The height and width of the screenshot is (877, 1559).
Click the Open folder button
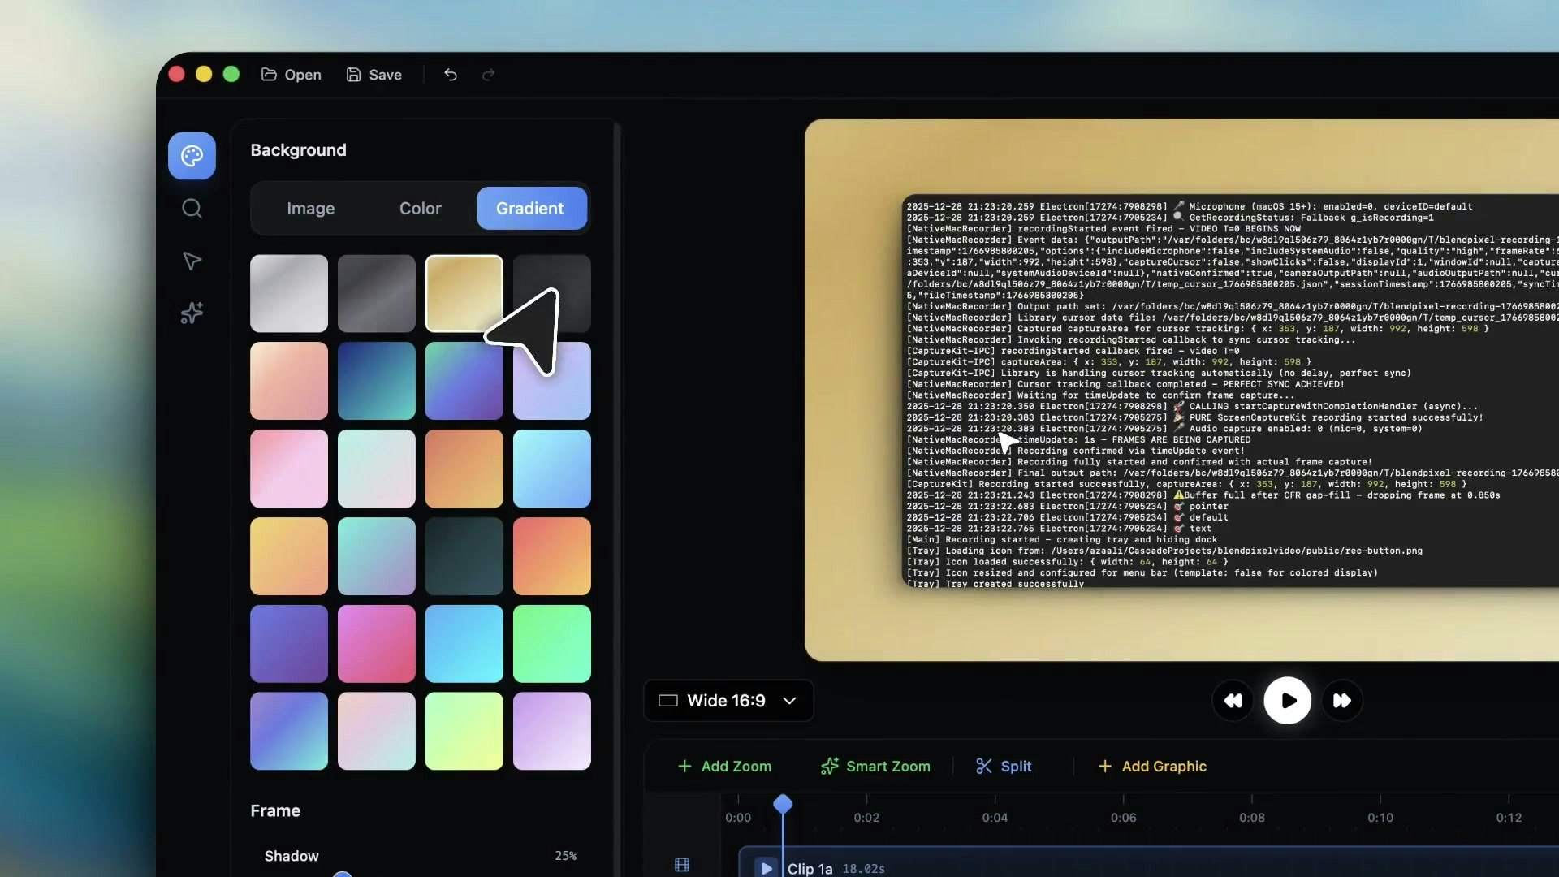291,75
